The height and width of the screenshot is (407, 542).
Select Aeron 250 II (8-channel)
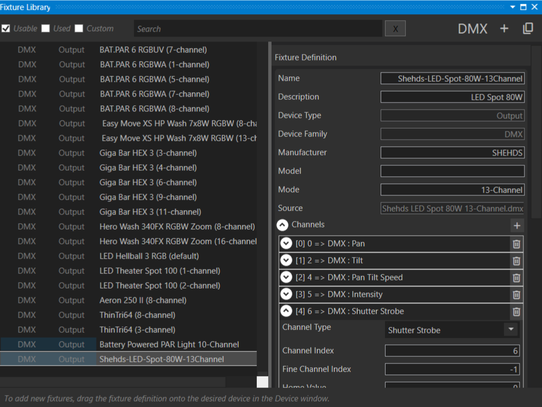click(x=128, y=300)
